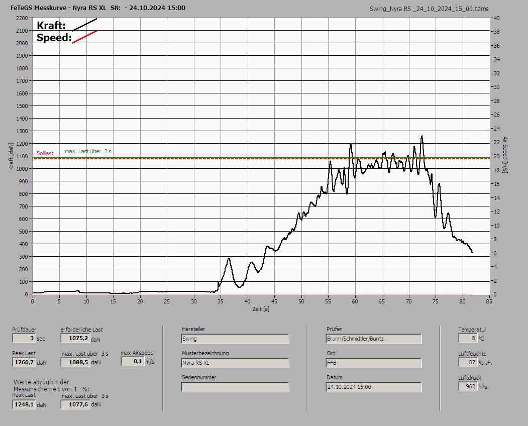Click the Prüfdauer label
Screen dimensions: 528x426
point(24,330)
